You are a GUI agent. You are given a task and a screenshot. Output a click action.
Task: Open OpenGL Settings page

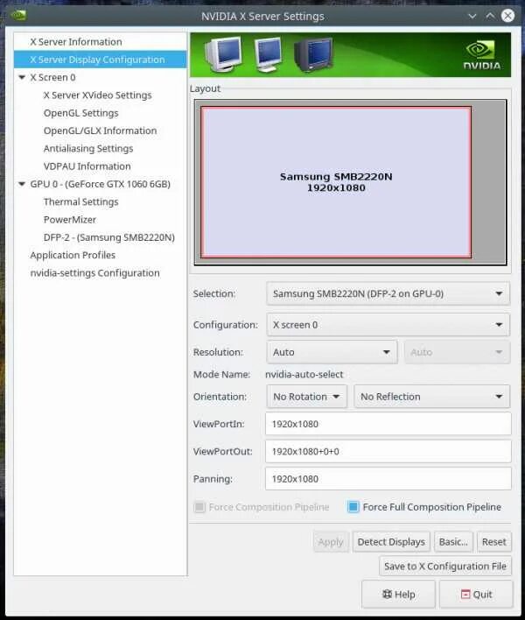(x=81, y=113)
